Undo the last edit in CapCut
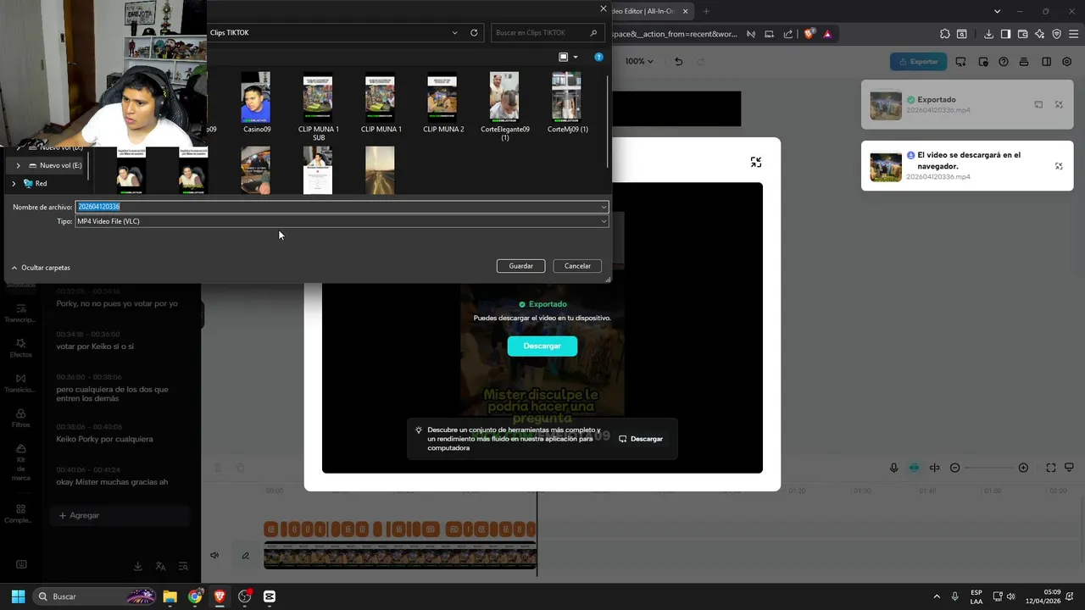Viewport: 1085px width, 610px height. [678, 62]
